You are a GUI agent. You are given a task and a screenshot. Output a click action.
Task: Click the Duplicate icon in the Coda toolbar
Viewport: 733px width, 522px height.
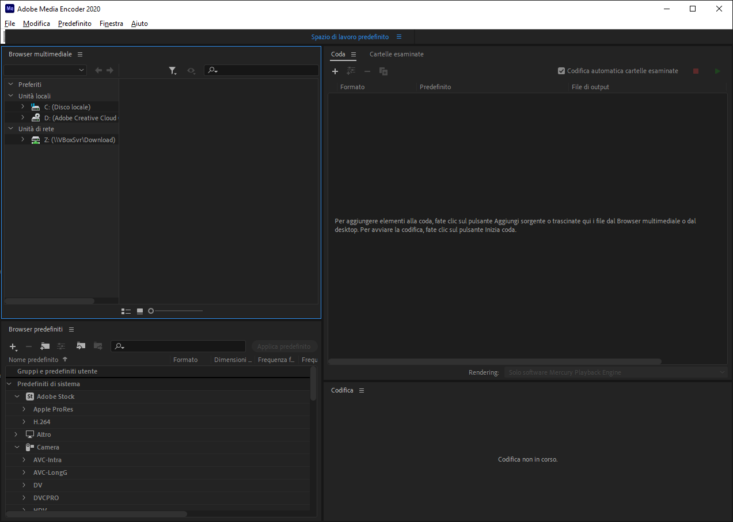(x=383, y=71)
